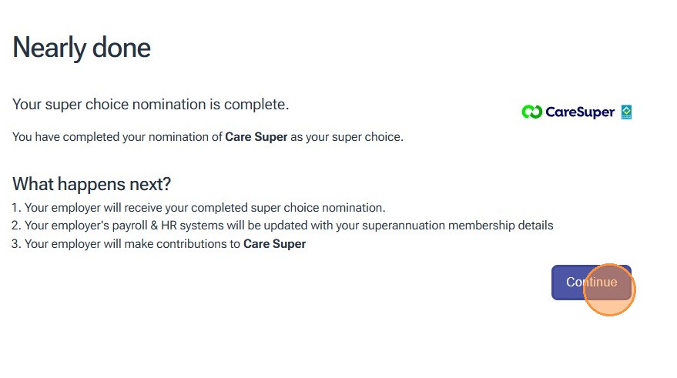Click the "What happens next?" heading
The height and width of the screenshot is (378, 677).
(x=92, y=185)
